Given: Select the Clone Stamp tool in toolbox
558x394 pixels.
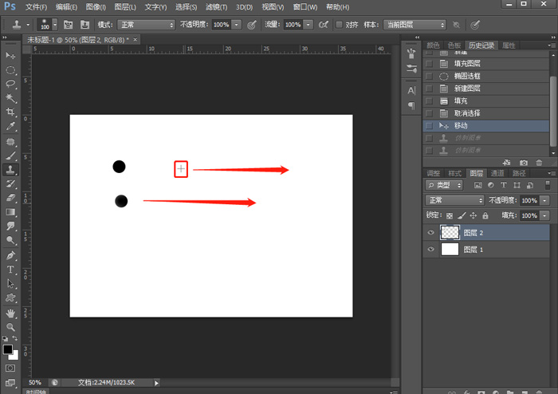Looking at the screenshot, I should point(10,170).
